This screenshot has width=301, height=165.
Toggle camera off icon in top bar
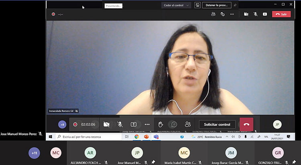(246, 14)
